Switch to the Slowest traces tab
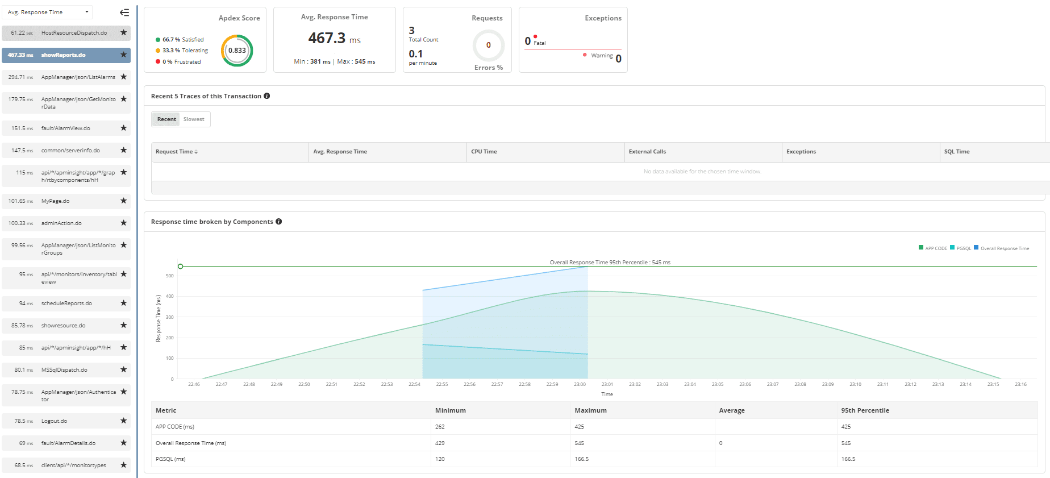Viewport: 1050px width, 478px height. point(194,119)
